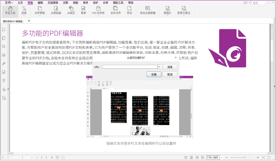Open the page thumbnails panel in the sidebar

tap(4, 38)
